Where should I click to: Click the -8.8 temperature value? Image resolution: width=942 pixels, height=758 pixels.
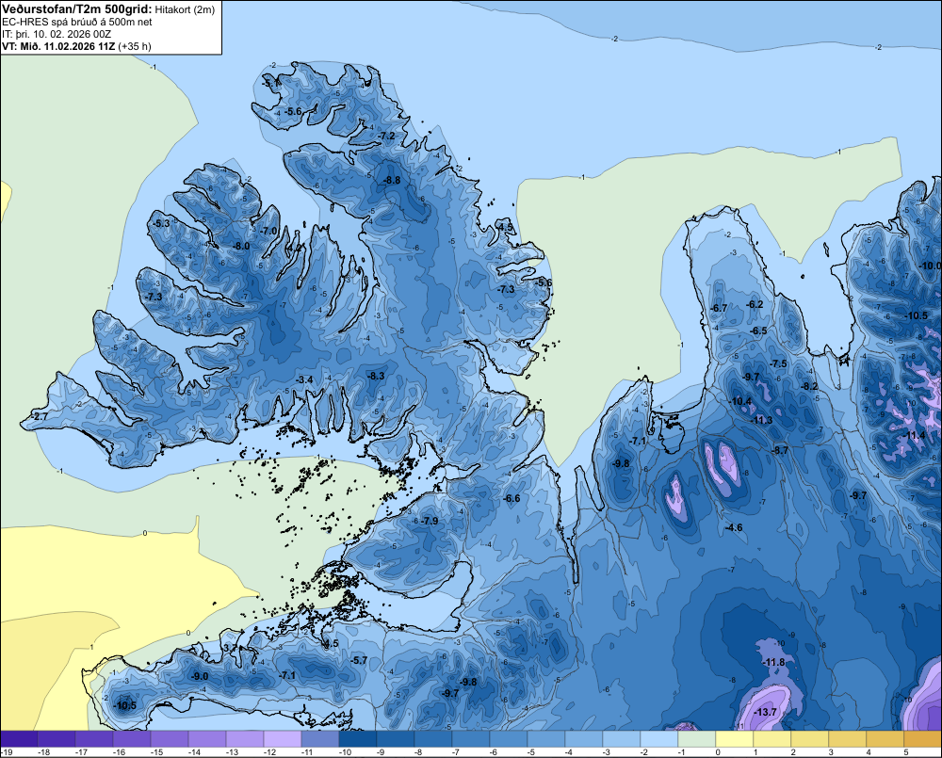[392, 180]
